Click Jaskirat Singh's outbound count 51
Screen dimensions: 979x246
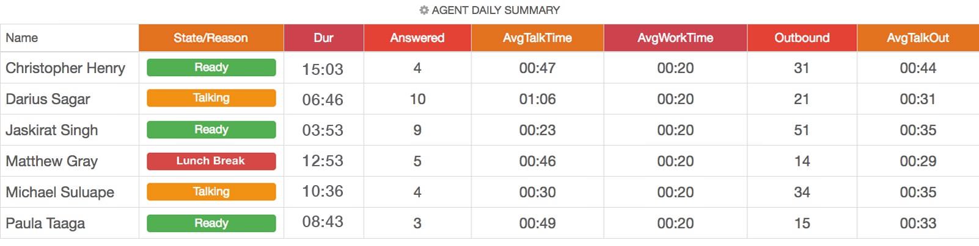802,130
